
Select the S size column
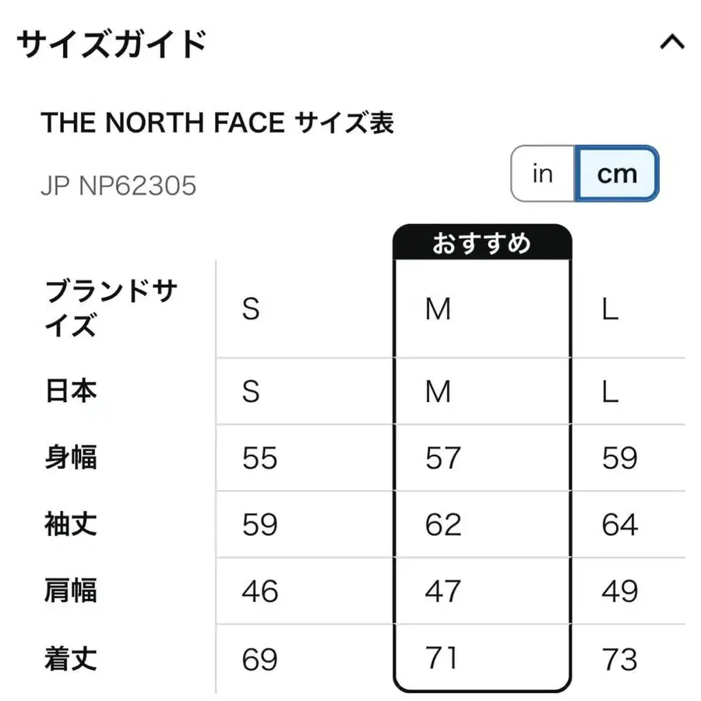[x=249, y=310]
